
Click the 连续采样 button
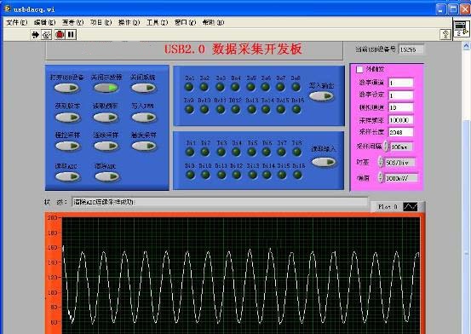pyautogui.click(x=106, y=146)
